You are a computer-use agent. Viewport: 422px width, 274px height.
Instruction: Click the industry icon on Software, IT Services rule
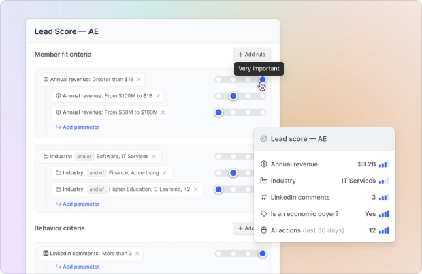pos(46,157)
